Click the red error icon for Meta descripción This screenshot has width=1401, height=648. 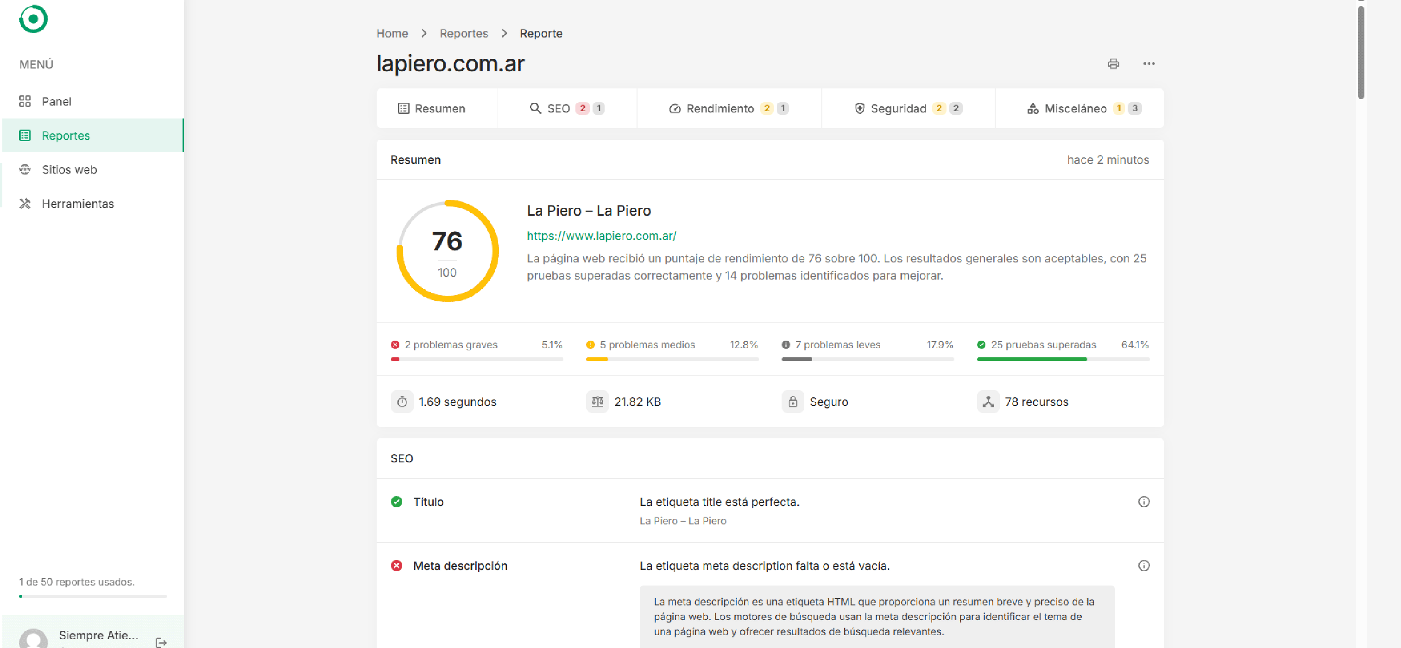coord(397,566)
